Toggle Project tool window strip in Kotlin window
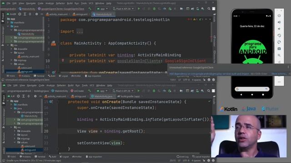The image size is (291, 163). coord(3,18)
